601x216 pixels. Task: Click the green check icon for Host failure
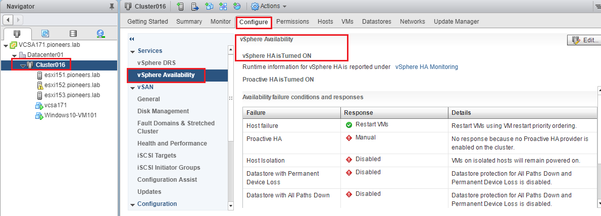coord(349,125)
